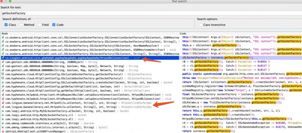Toggle the Code search checkbox
Image resolution: width=302 pixels, height=133 pixels.
pyautogui.click(x=54, y=25)
